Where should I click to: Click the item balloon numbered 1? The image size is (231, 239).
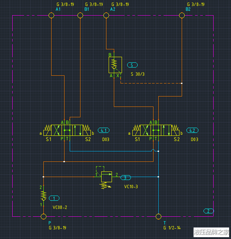tap(54, 198)
